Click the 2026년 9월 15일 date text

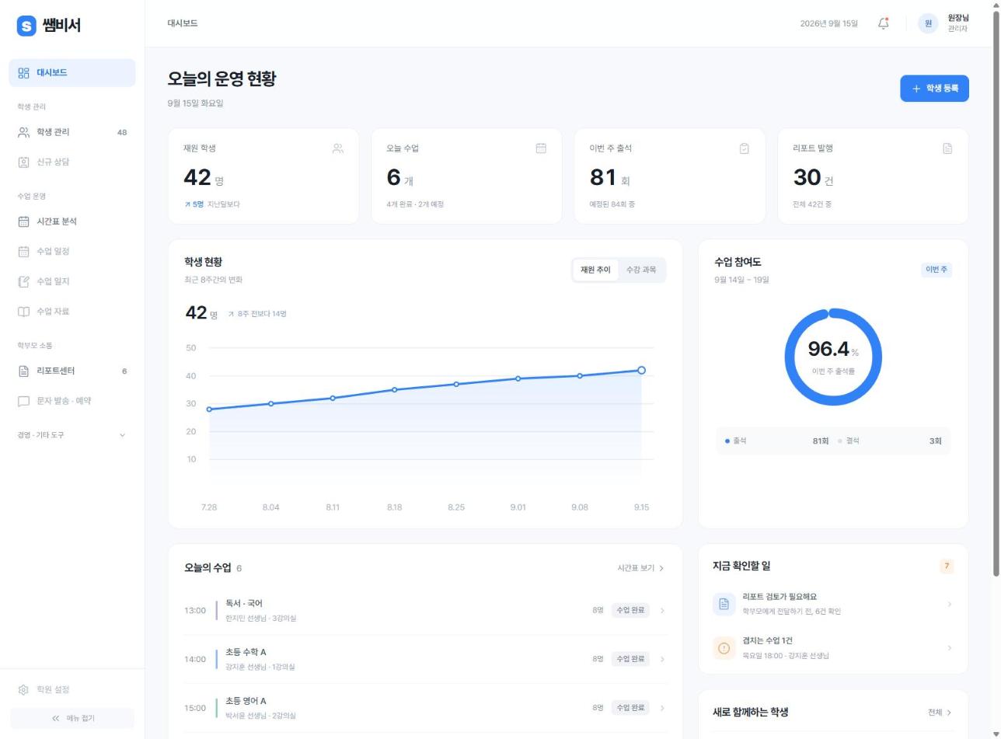828,23
